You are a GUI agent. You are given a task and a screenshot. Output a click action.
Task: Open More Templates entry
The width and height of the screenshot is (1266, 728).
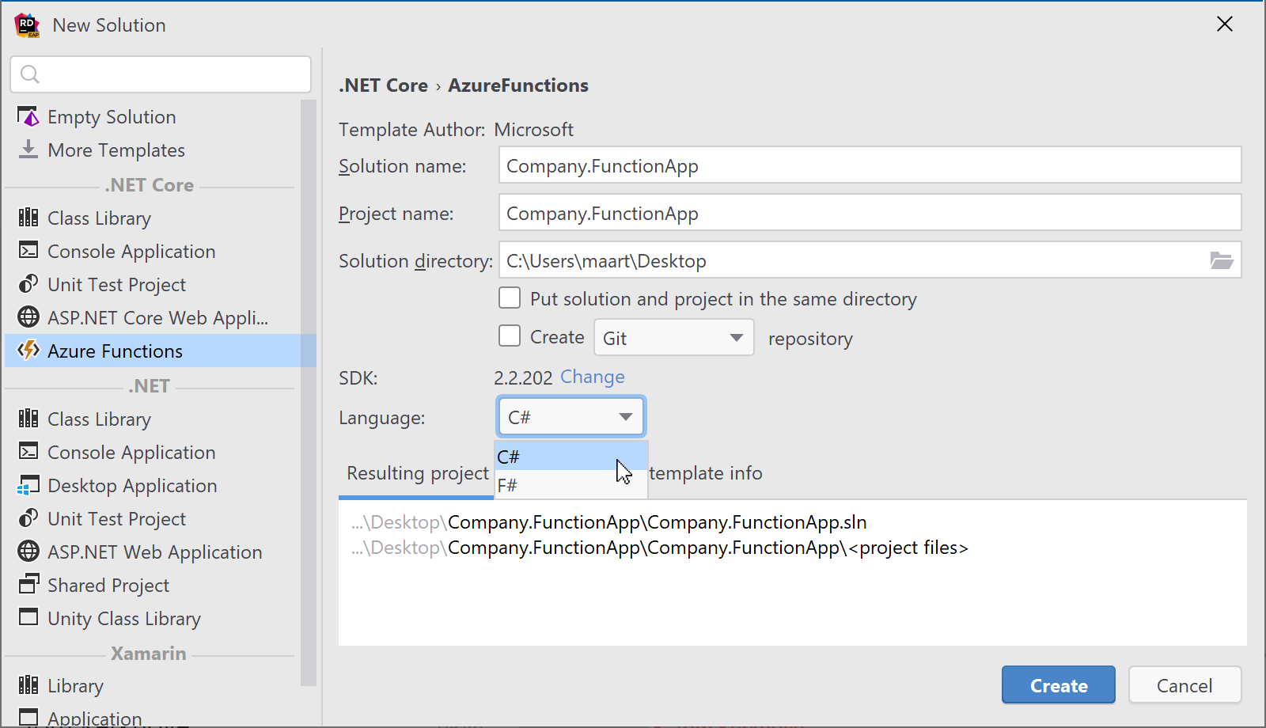(116, 150)
